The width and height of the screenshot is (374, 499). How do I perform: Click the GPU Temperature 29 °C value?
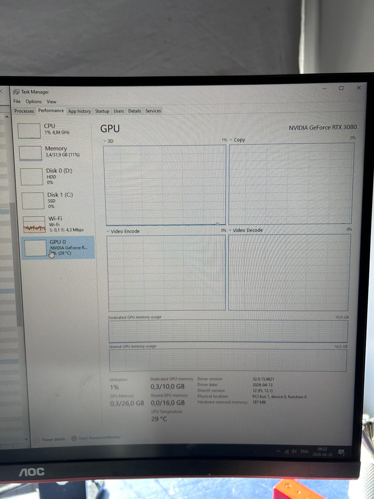(x=159, y=419)
